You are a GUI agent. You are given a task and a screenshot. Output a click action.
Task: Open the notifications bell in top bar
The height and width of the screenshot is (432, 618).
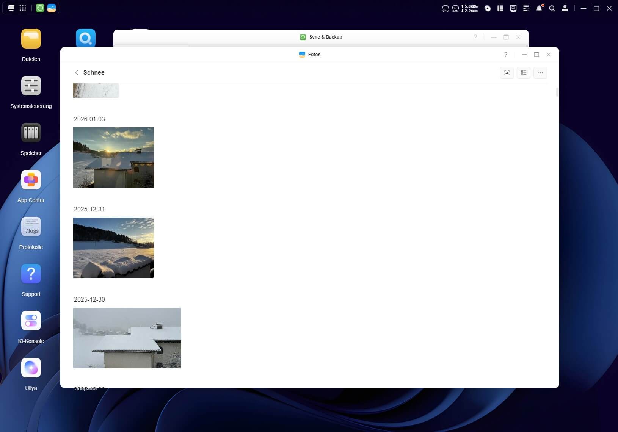pyautogui.click(x=539, y=8)
